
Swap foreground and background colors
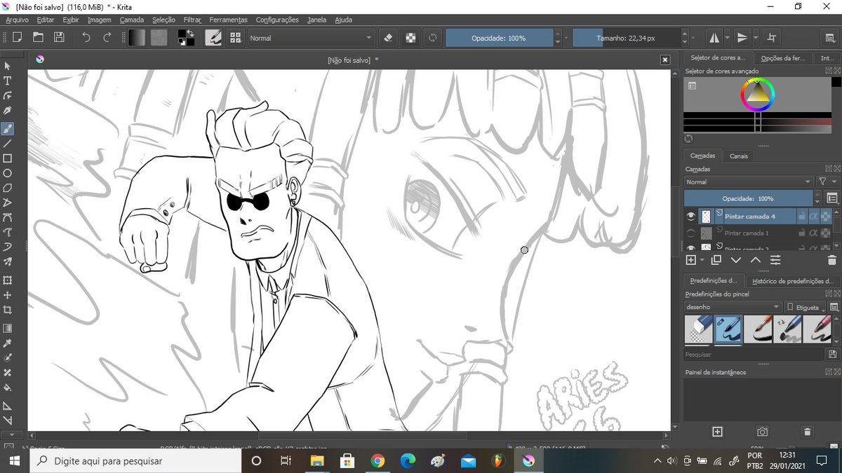191,32
